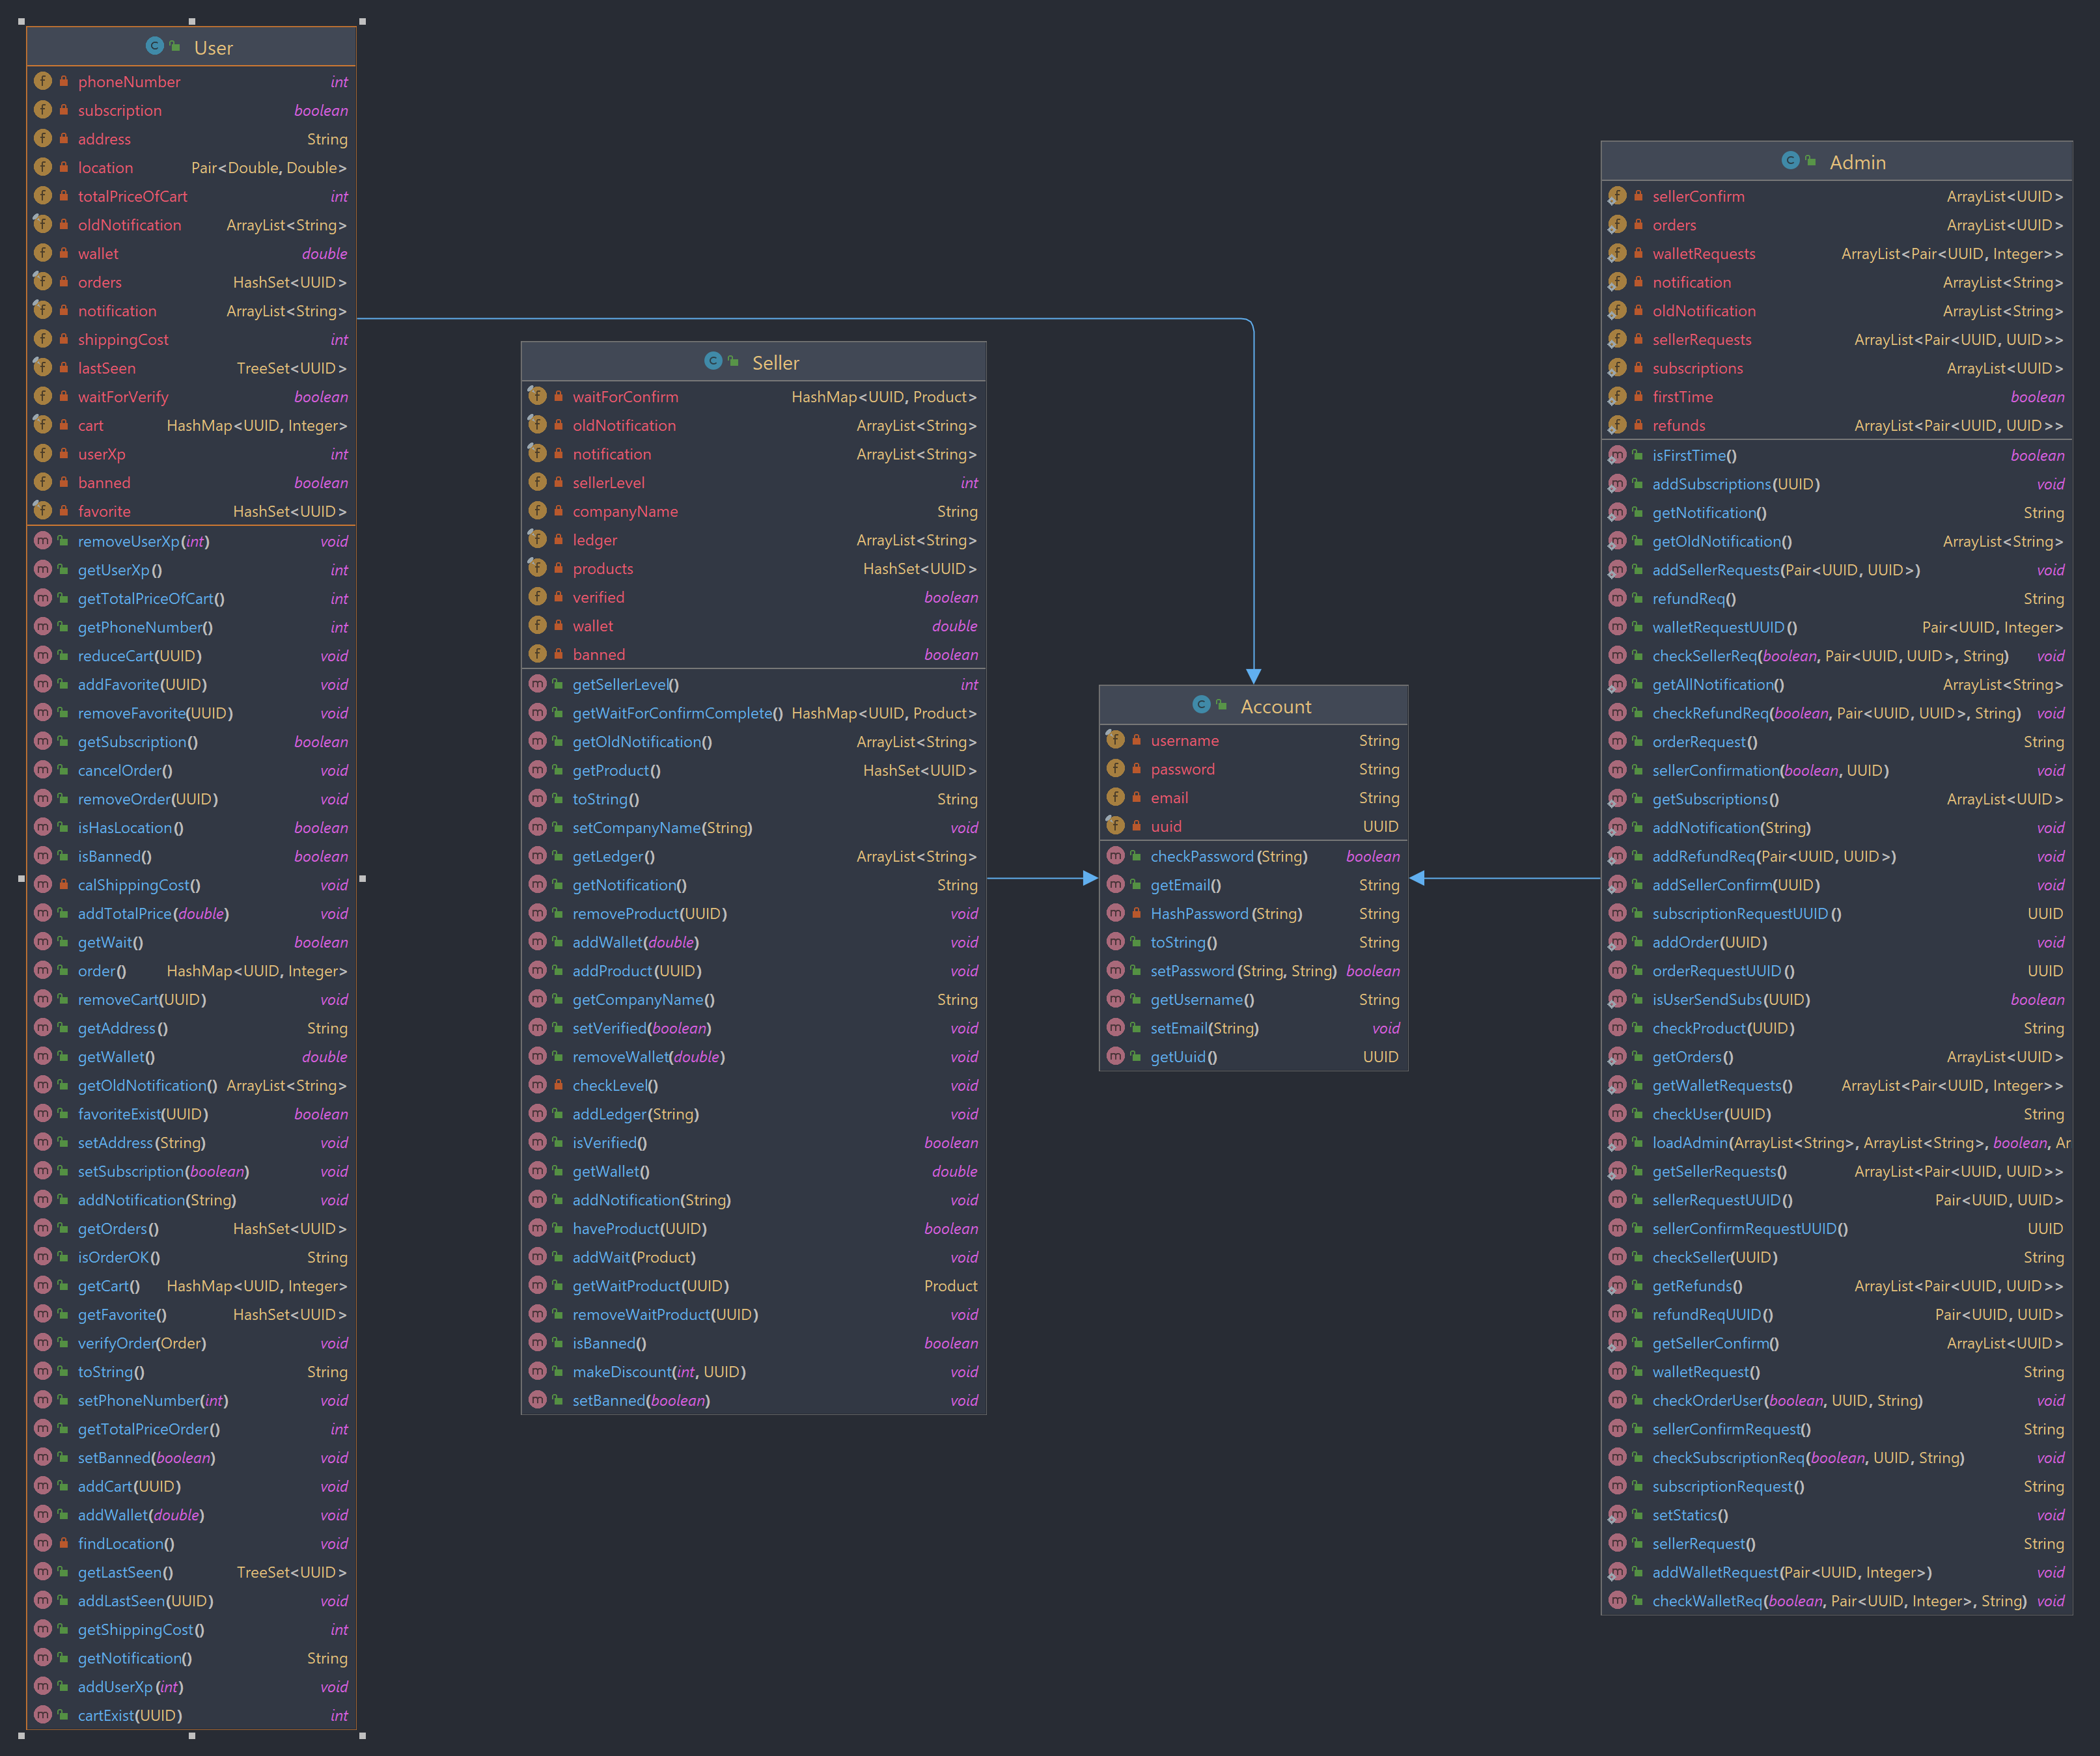Click the class icon in User header
The width and height of the screenshot is (2100, 1756).
coord(154,46)
